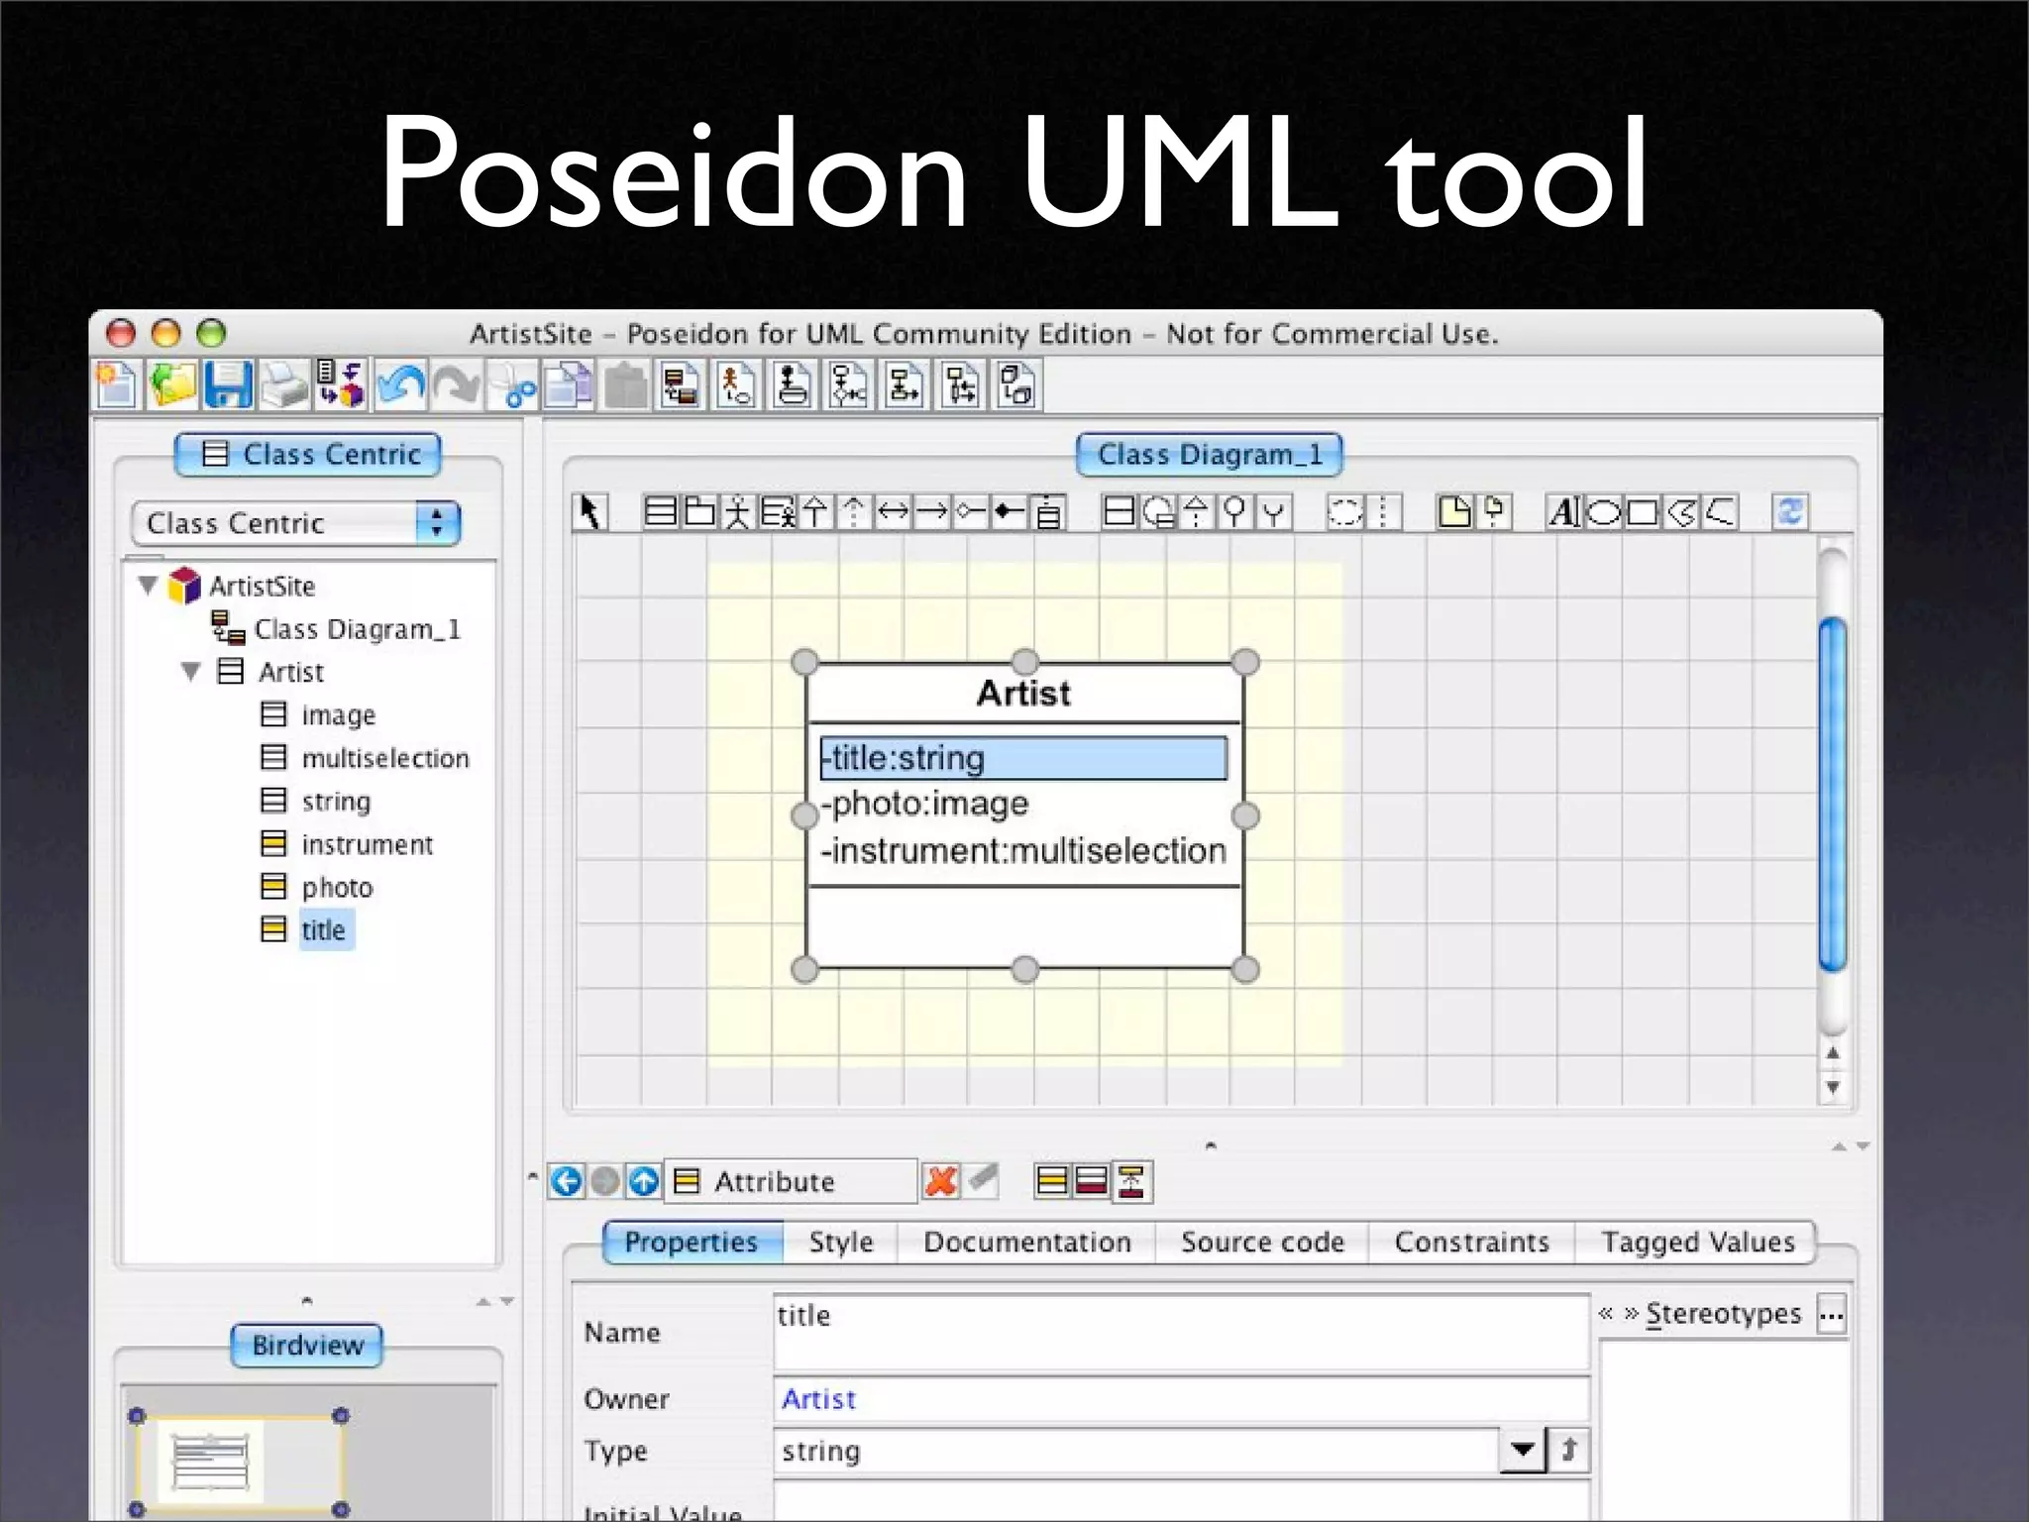This screenshot has width=2029, height=1522.
Task: Click the Save project floppy icon
Action: [x=228, y=384]
